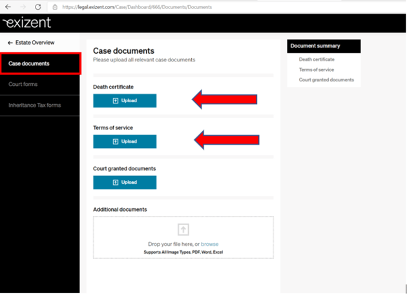407x295 pixels.
Task: Click the Case documents page heading
Action: (123, 50)
